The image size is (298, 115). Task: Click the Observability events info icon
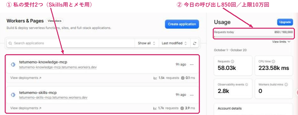[x=247, y=85]
